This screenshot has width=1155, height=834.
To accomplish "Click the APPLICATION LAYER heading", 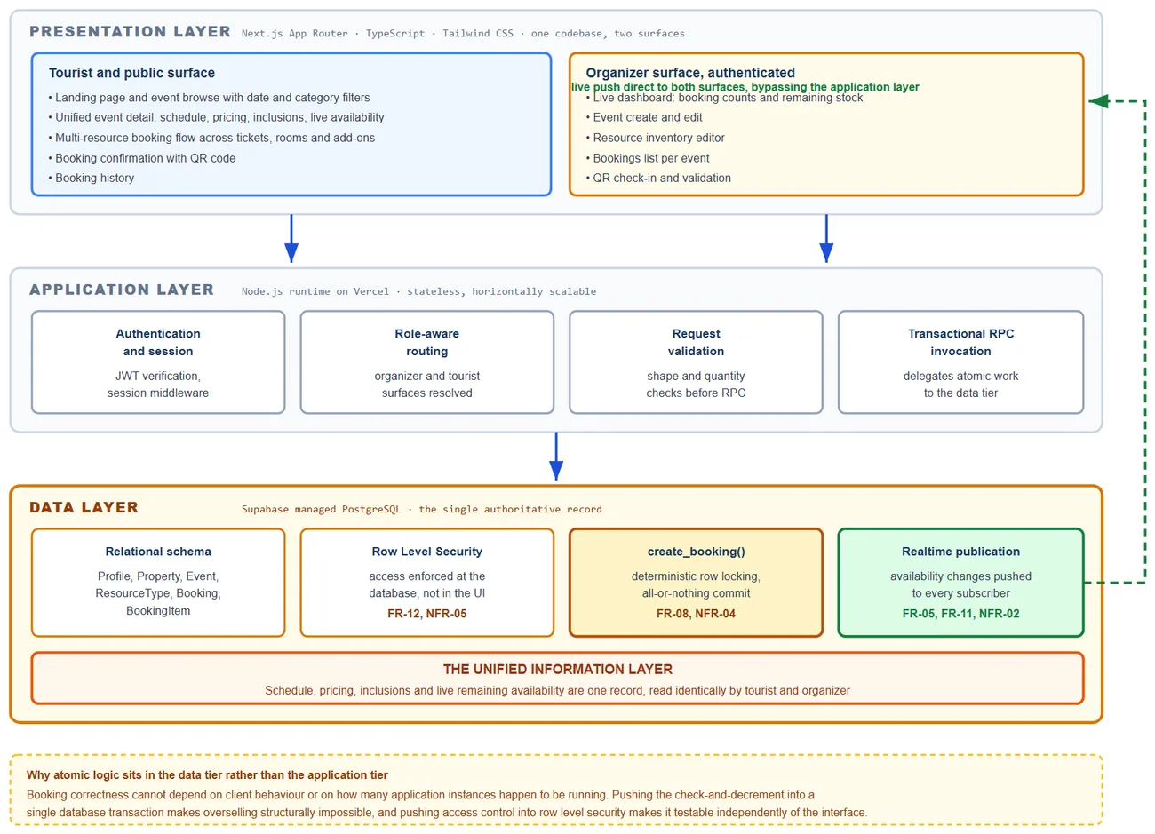I will (122, 290).
